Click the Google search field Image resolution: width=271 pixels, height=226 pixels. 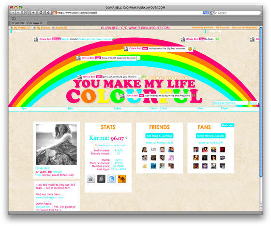pos(236,13)
